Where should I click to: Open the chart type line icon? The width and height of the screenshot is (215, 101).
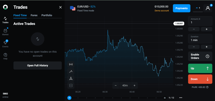coord(71,71)
